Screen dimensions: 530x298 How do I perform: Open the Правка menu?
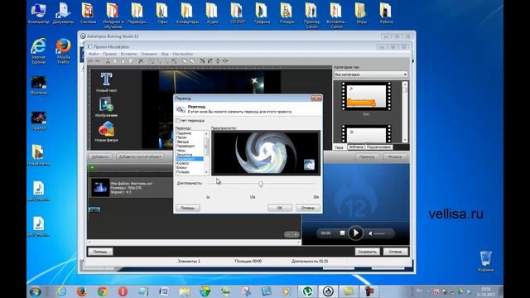[x=109, y=54]
